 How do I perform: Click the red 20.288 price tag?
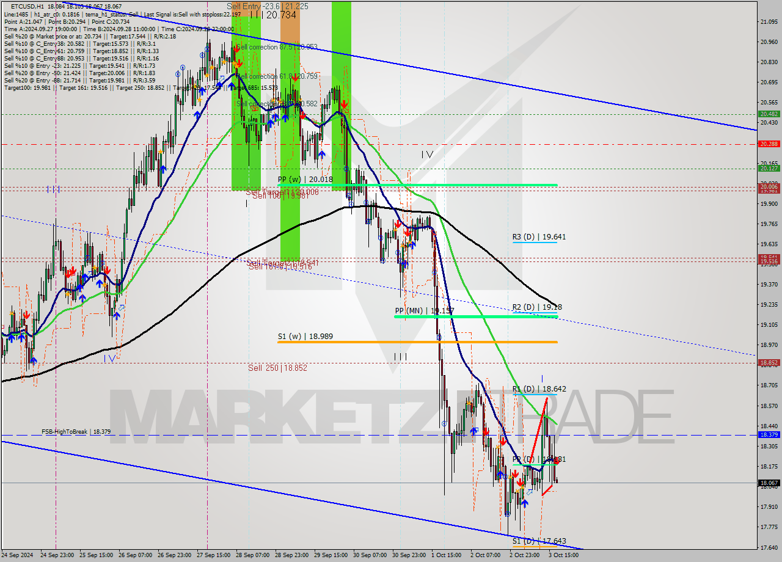point(769,144)
